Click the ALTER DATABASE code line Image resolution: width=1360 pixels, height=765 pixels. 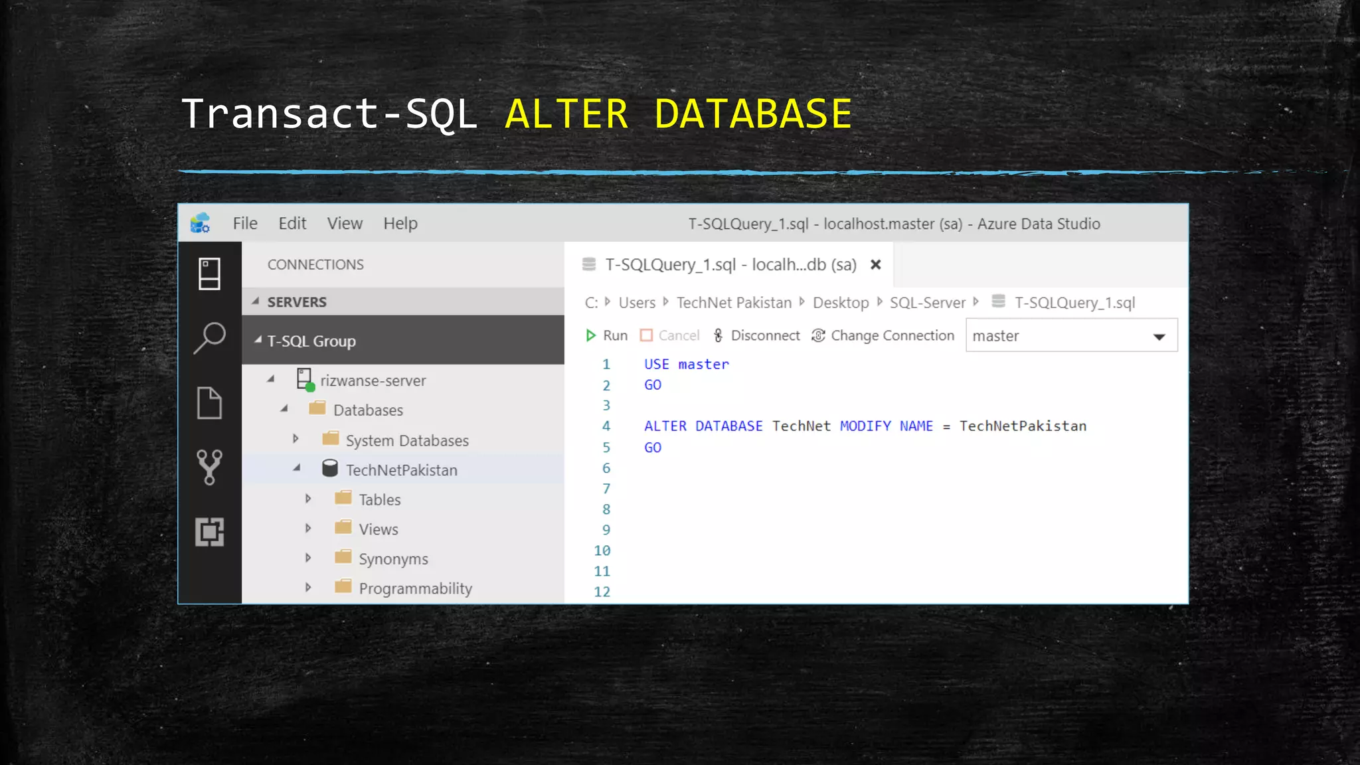(865, 426)
